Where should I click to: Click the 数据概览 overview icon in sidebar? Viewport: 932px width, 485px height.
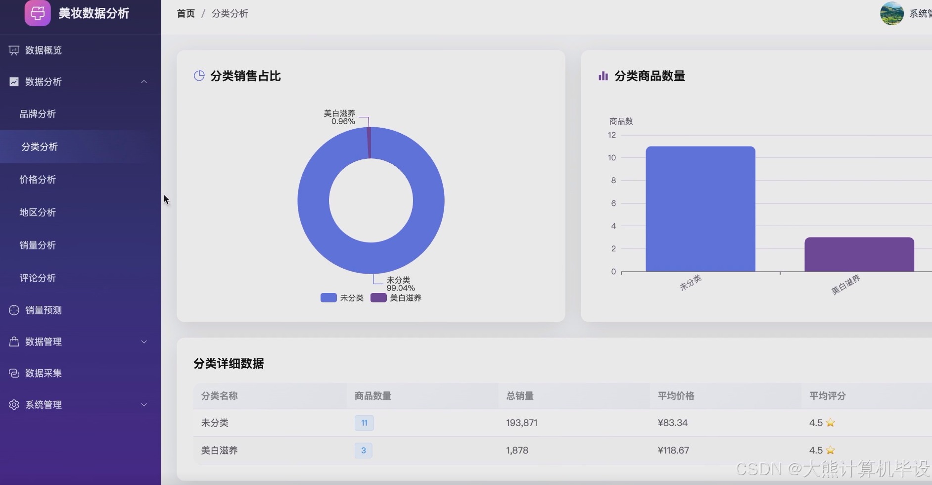[x=13, y=50]
